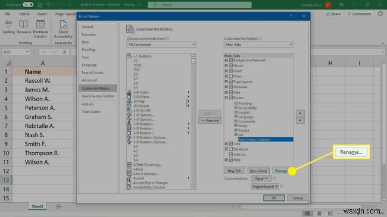387x217 pixels.
Task: Open the Customize the Ribbon dropdown
Action: tap(258, 45)
